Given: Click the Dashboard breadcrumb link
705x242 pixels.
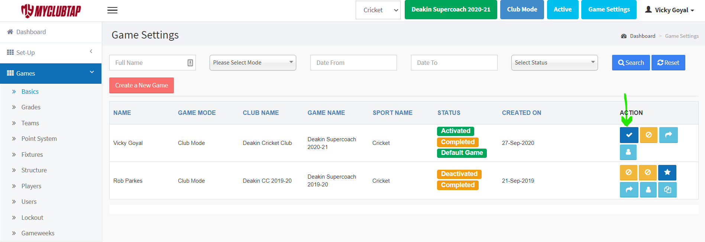Looking at the screenshot, I should 643,36.
